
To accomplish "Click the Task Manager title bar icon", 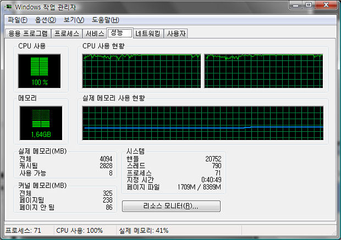I will (x=9, y=7).
